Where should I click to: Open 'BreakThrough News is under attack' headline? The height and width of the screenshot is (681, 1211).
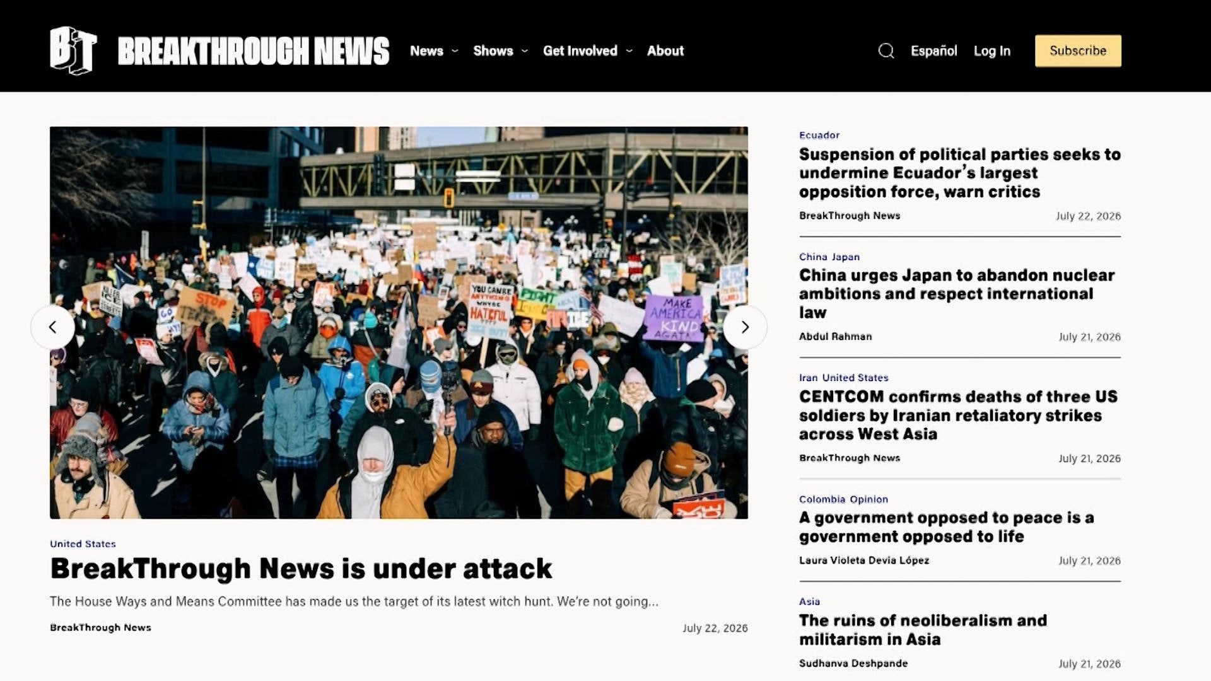point(301,569)
